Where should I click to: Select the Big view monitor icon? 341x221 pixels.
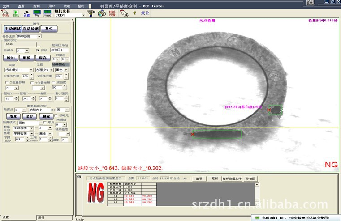click(37, 13)
